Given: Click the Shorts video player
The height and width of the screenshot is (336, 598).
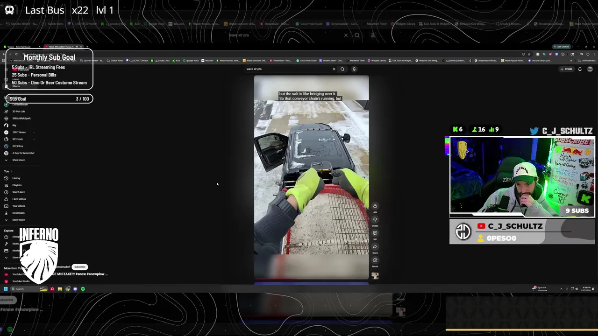Looking at the screenshot, I should [x=311, y=177].
